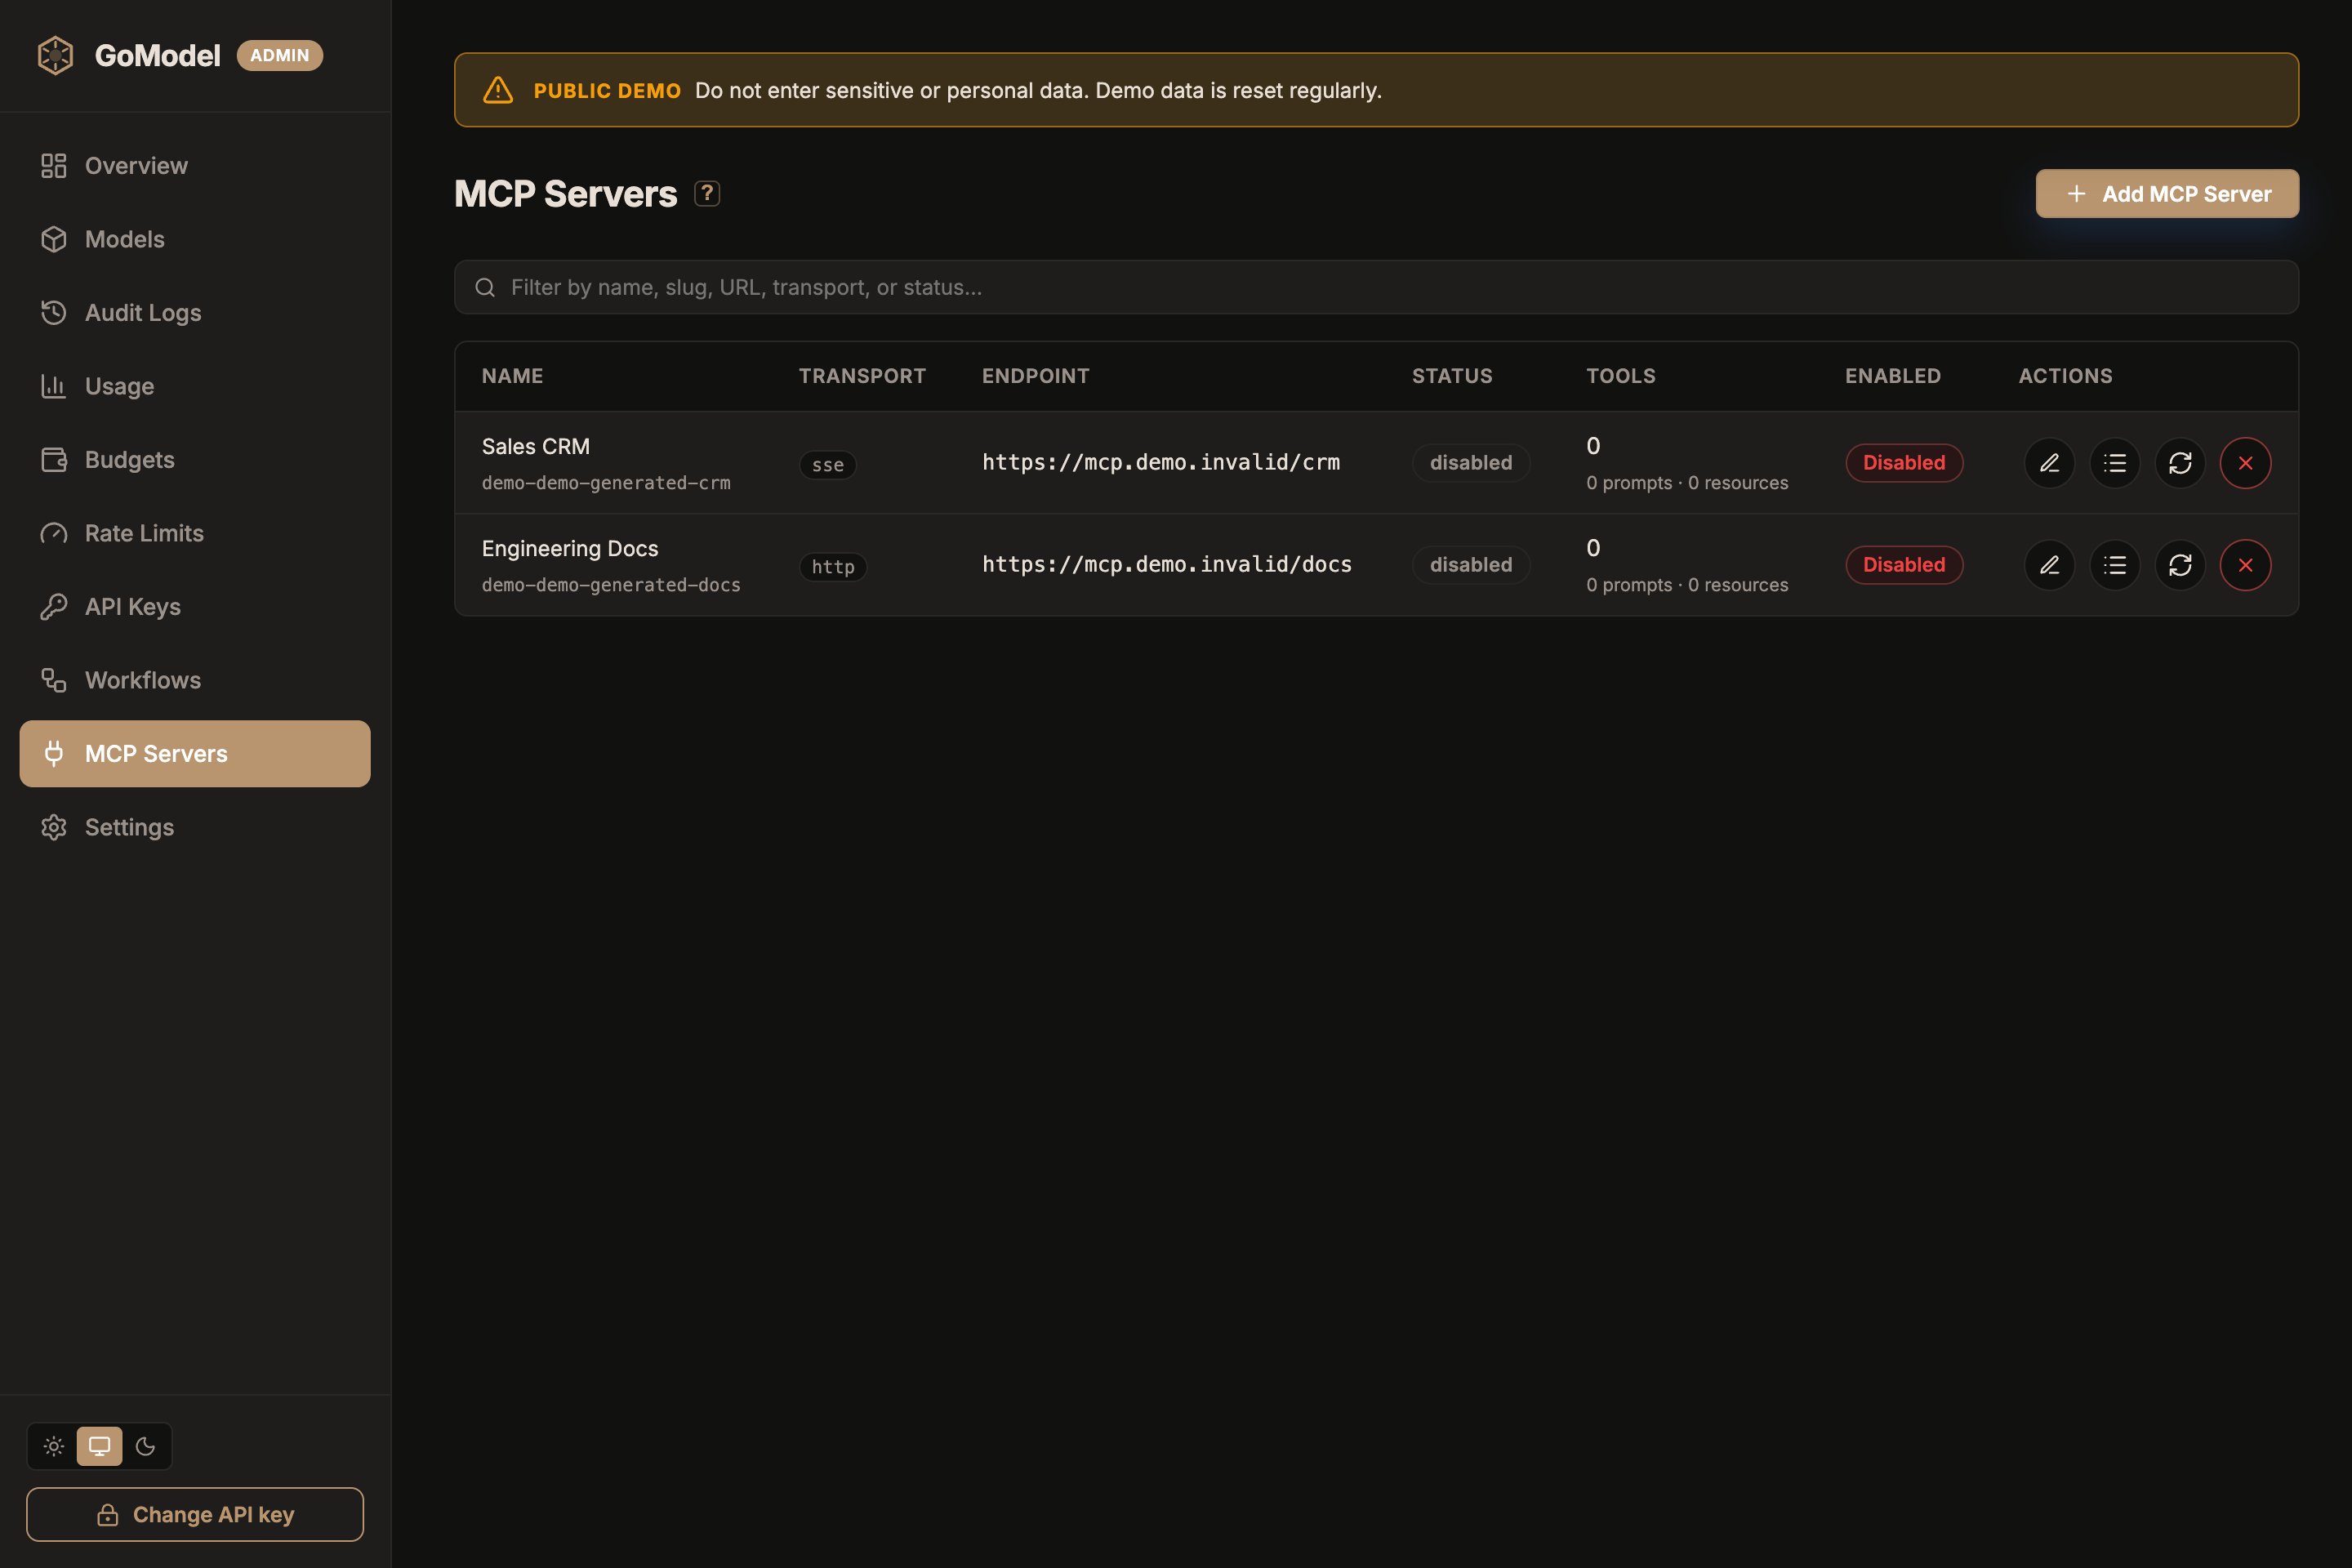2352x1568 pixels.
Task: Click the Sales CRM name
Action: pyautogui.click(x=536, y=446)
